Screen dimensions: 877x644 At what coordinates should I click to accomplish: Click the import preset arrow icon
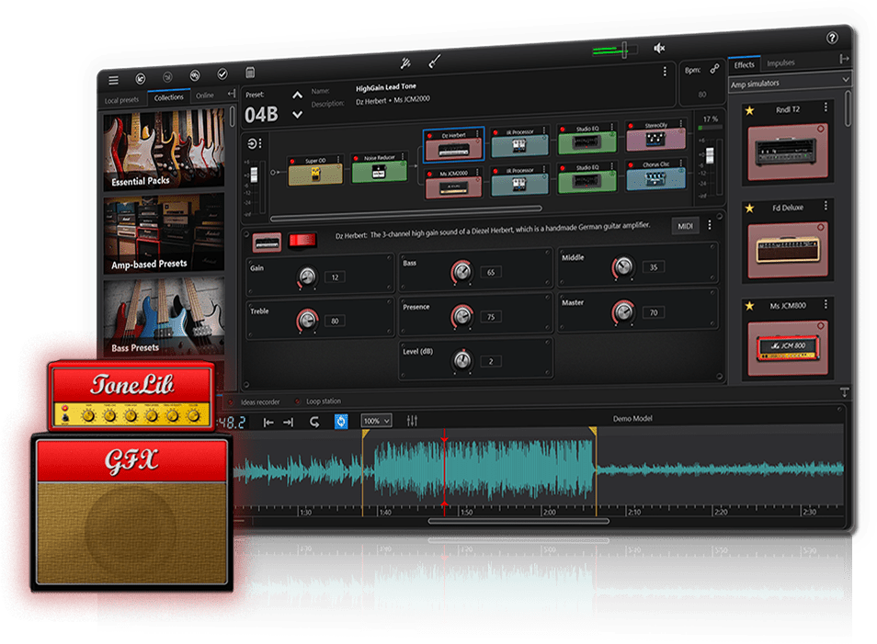(x=141, y=79)
